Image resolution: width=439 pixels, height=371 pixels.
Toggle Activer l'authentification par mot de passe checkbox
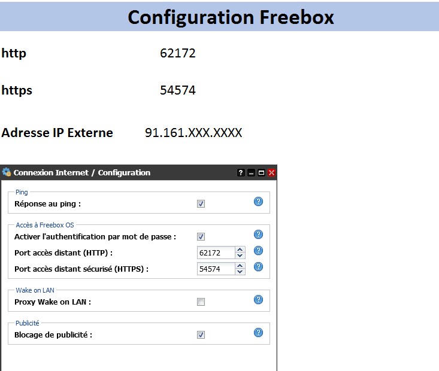coord(201,237)
